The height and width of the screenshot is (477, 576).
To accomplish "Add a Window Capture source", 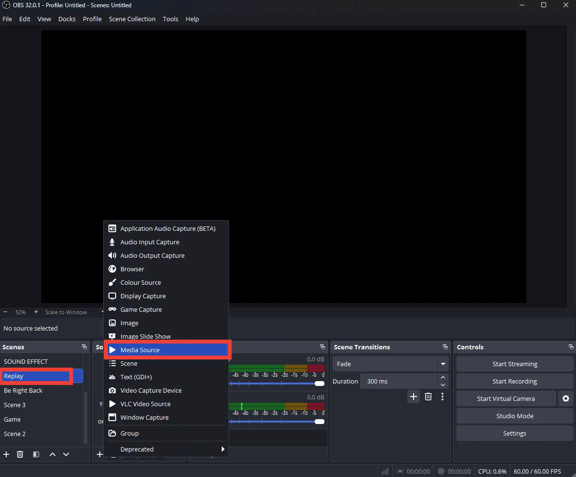I will click(x=166, y=418).
